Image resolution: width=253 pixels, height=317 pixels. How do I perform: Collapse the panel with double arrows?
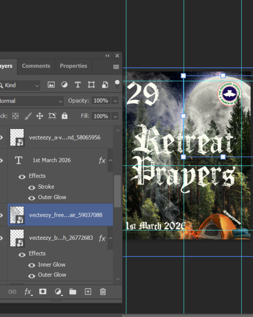pyautogui.click(x=108, y=56)
